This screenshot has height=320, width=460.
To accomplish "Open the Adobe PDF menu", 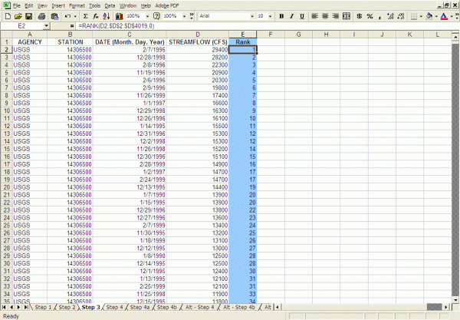I will point(166,5).
